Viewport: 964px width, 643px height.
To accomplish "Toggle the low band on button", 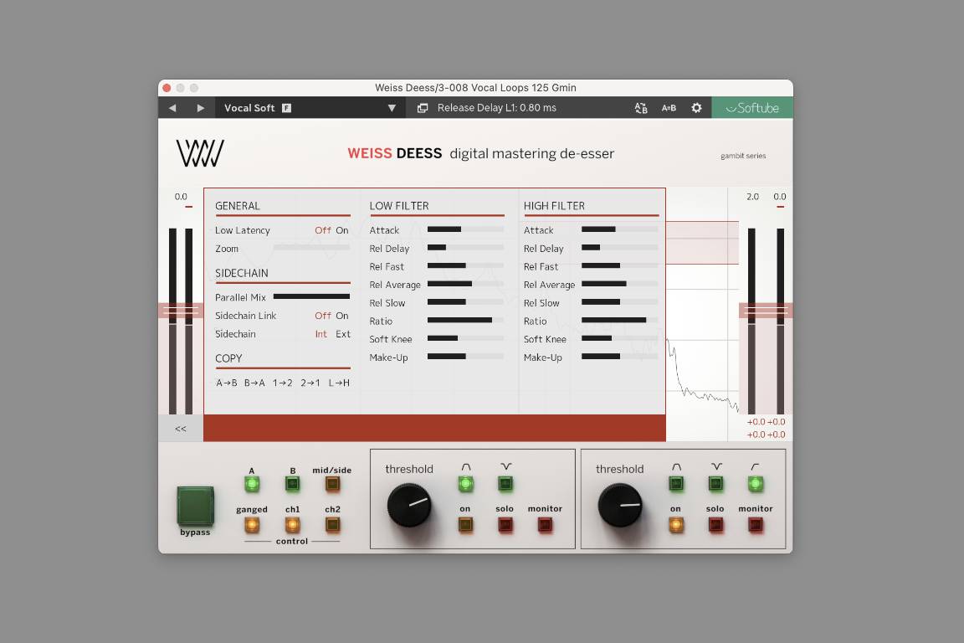I will pyautogui.click(x=466, y=525).
